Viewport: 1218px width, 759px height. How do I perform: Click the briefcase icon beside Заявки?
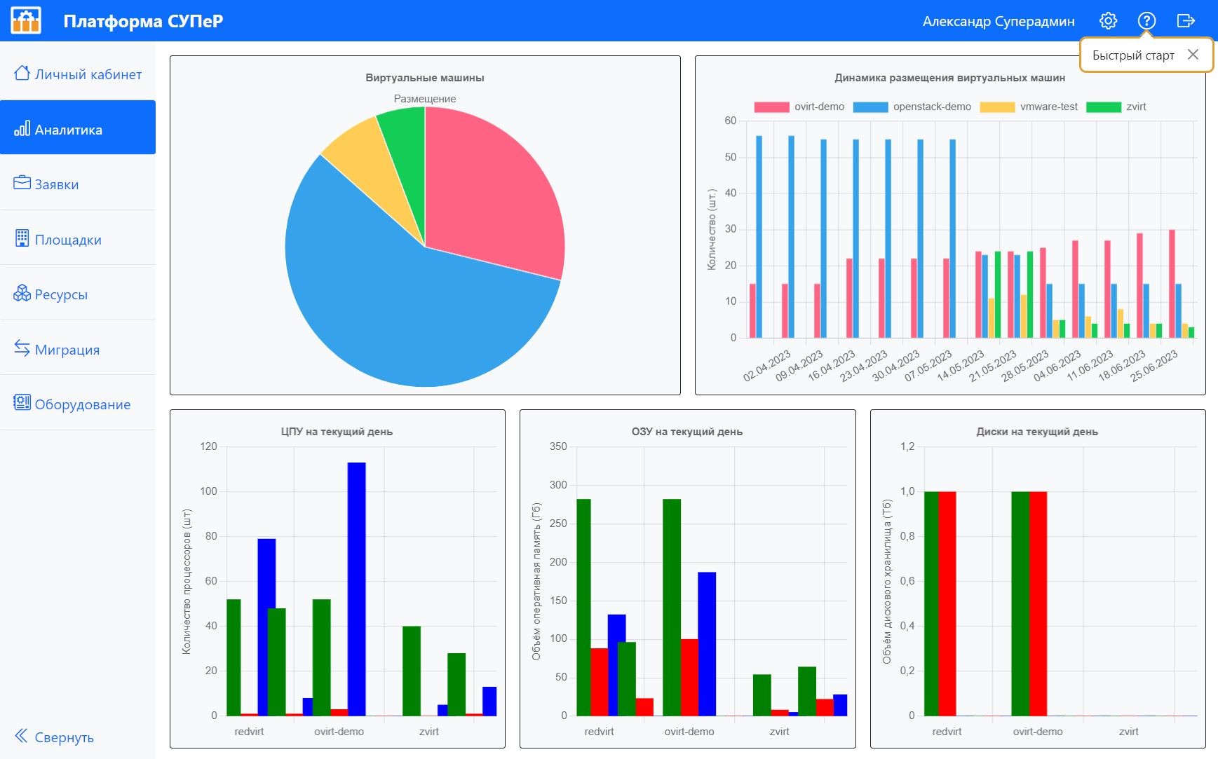(x=22, y=183)
